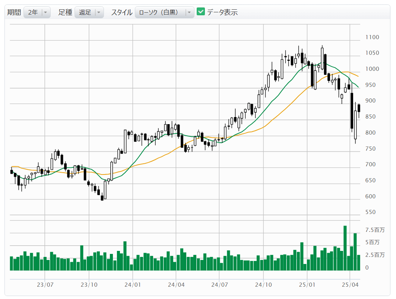Choose the 25/04 date label on x-axis
The height and width of the screenshot is (299, 396).
click(350, 285)
